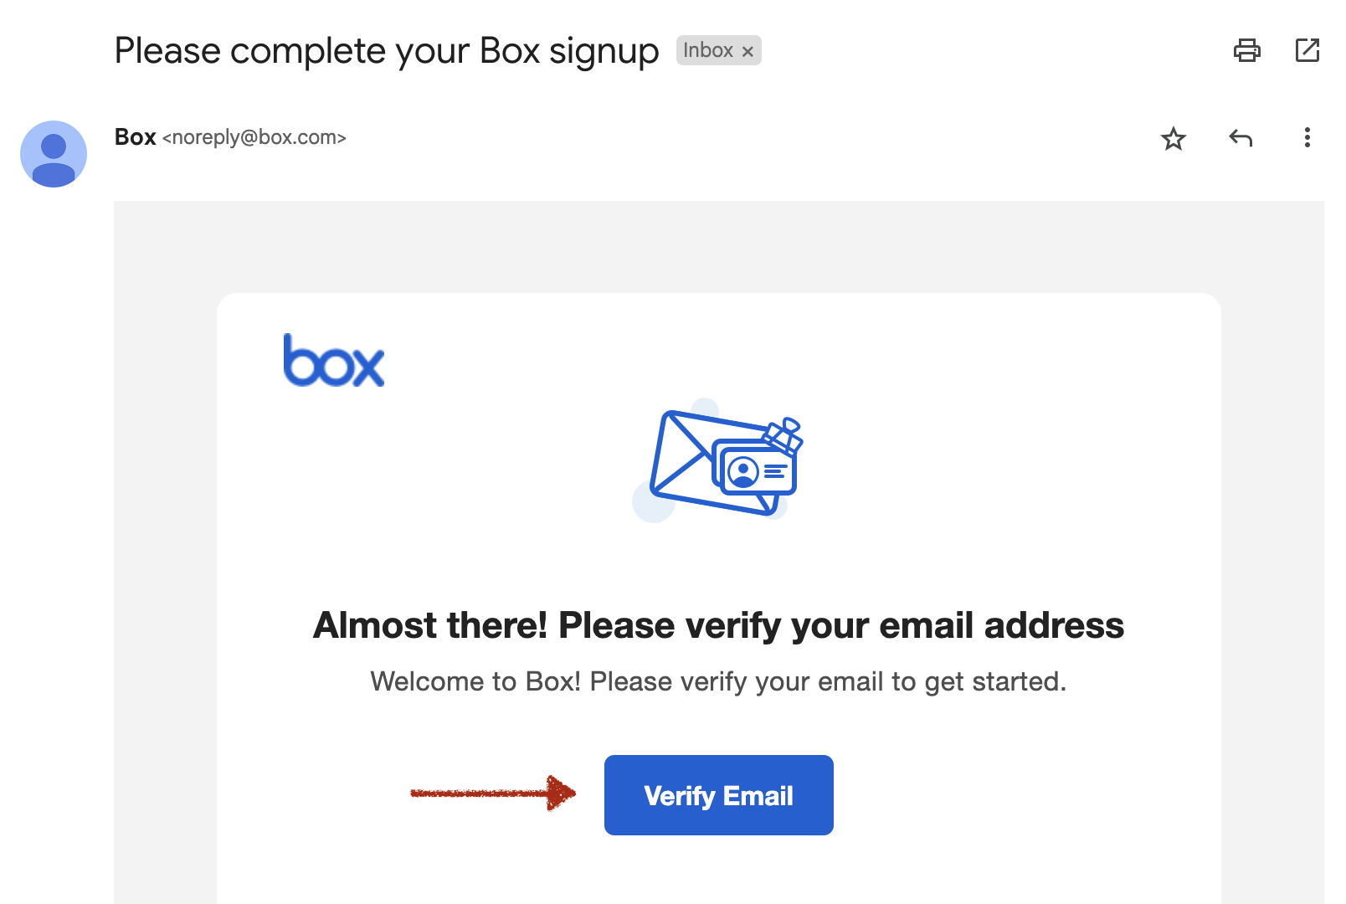
Task: Click the binder clip on the illustration
Action: 784,434
